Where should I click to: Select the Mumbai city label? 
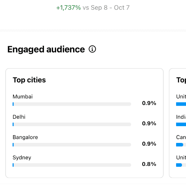[x=23, y=97]
